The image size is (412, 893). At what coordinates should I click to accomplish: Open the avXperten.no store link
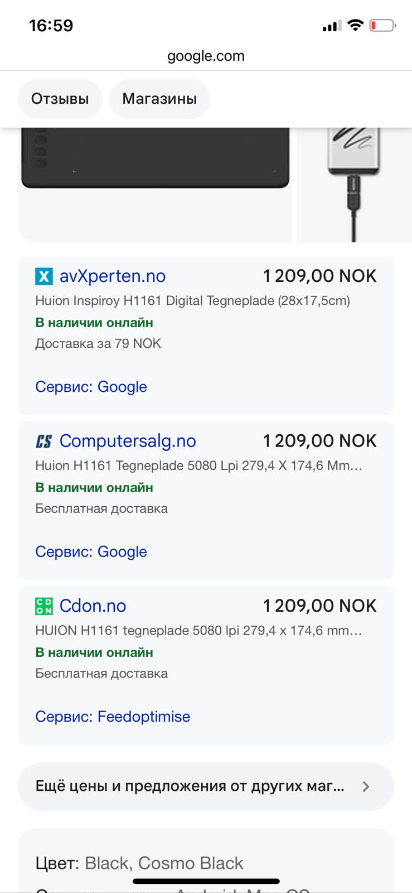(113, 276)
